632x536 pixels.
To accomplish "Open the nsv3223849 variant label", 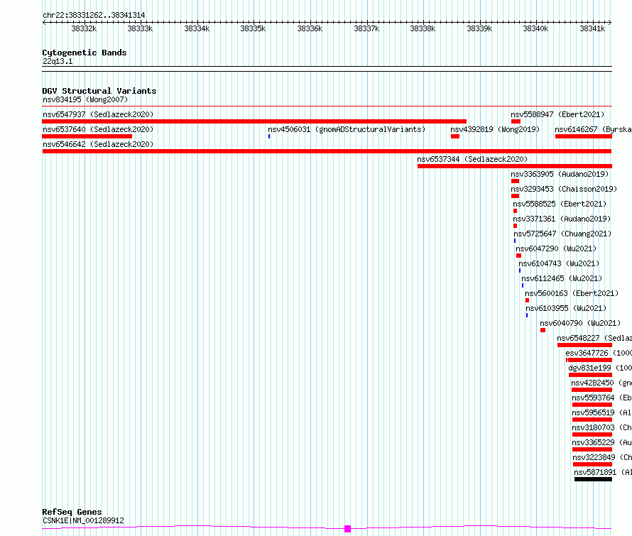I will click(602, 457).
